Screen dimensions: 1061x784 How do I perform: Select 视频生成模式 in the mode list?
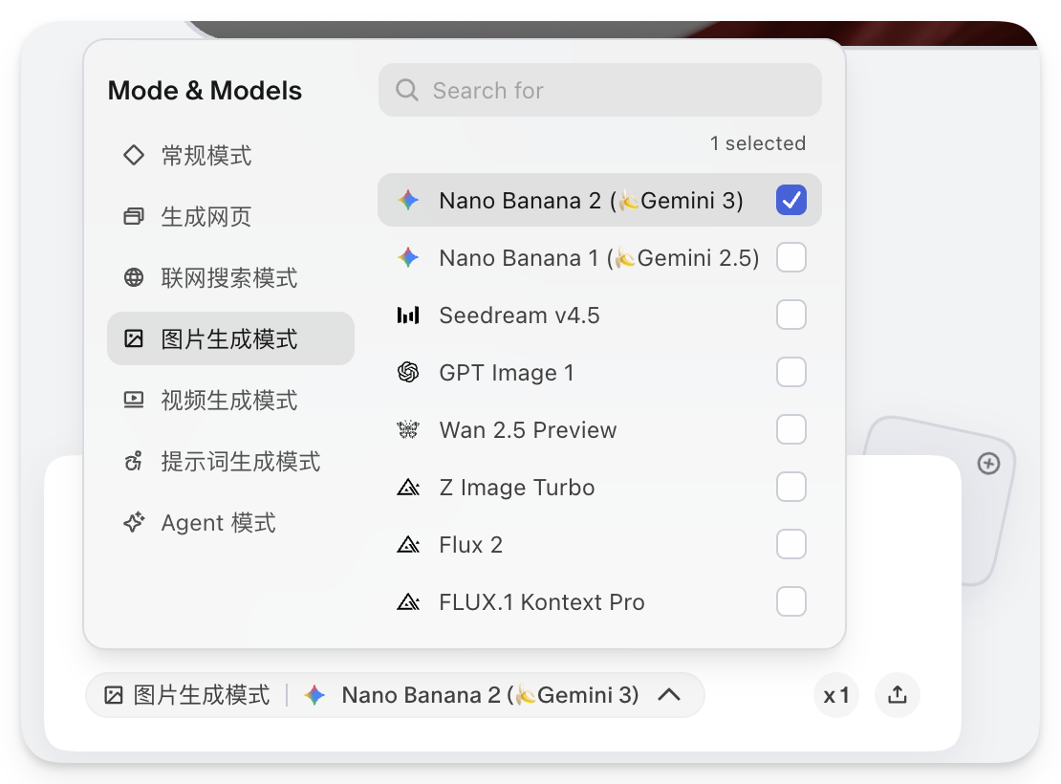230,400
